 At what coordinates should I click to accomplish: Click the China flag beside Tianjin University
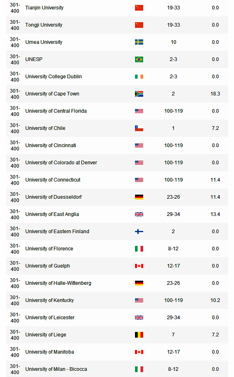tap(139, 8)
